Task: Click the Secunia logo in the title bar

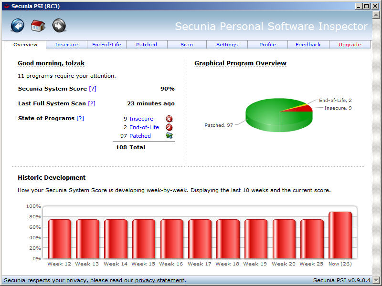Action: (6, 6)
